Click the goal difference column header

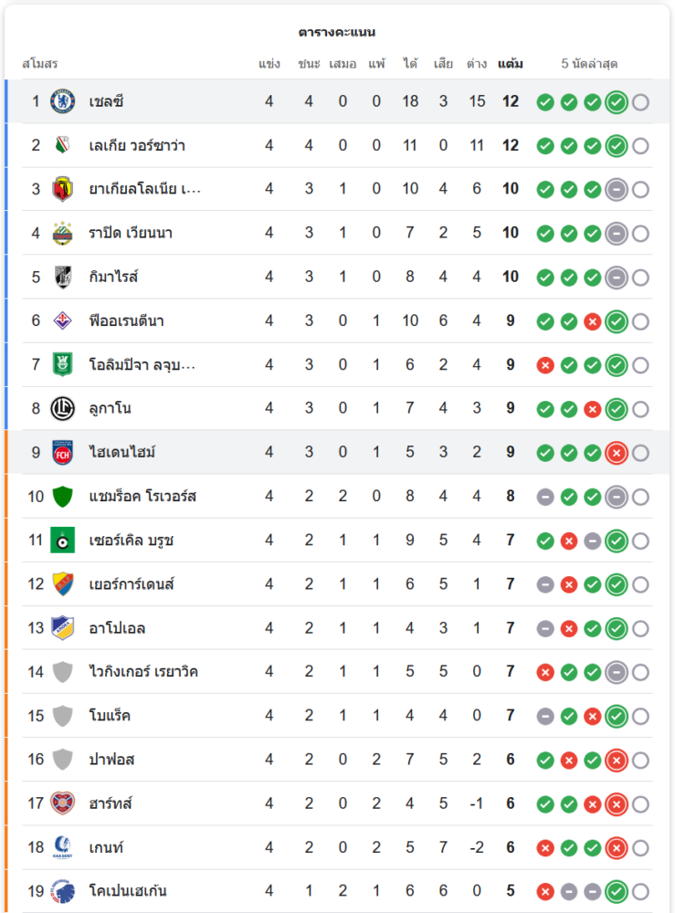[x=476, y=64]
